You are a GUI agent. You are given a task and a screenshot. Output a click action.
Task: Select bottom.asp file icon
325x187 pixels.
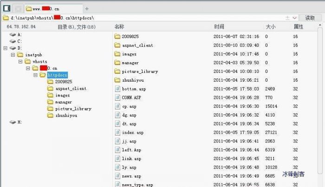click(117, 89)
